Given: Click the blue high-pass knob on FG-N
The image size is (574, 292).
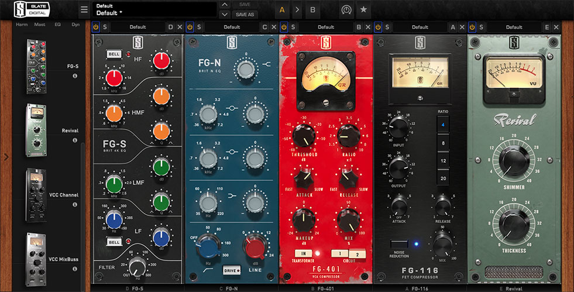Looking at the screenshot, I should pyautogui.click(x=208, y=246).
